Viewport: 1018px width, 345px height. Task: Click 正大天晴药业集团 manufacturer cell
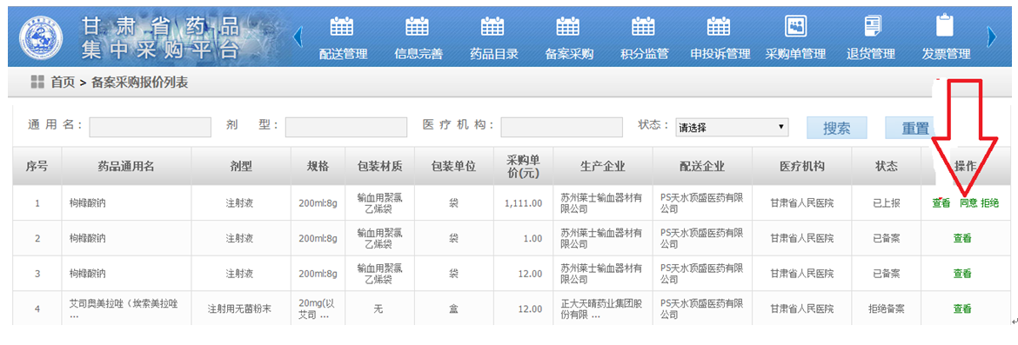602,309
